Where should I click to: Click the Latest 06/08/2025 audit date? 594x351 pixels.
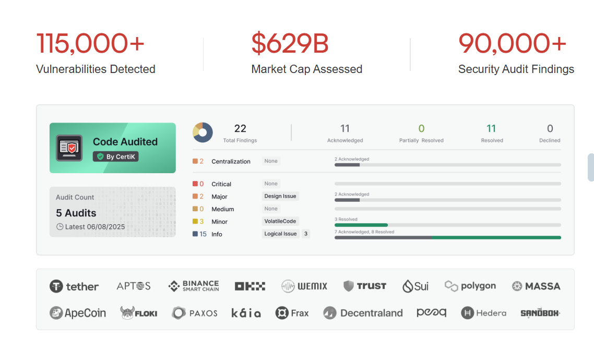coord(91,227)
